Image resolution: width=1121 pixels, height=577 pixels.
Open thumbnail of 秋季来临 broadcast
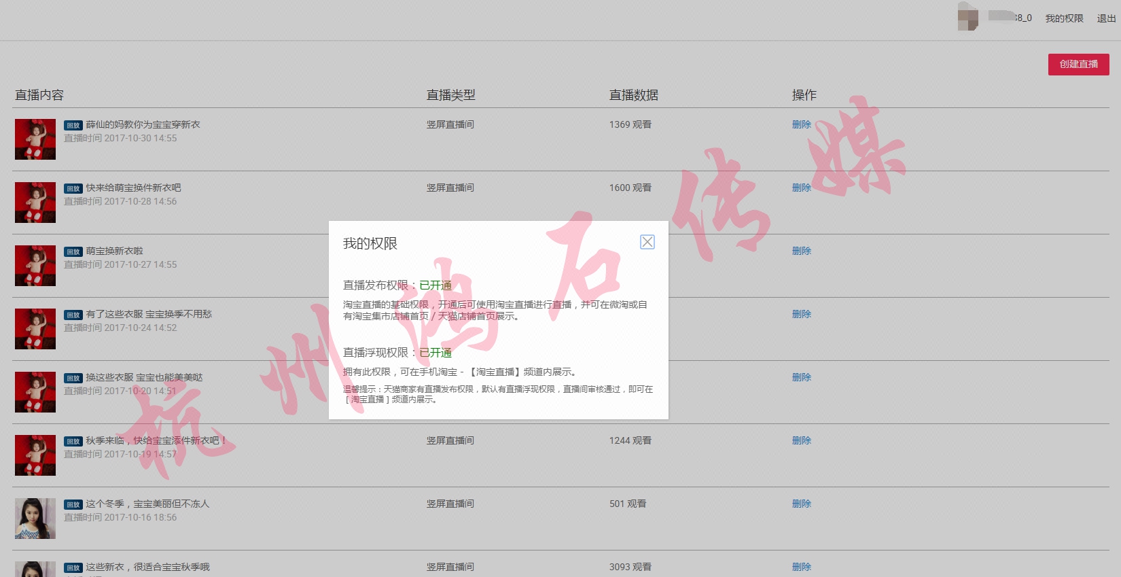tap(35, 455)
